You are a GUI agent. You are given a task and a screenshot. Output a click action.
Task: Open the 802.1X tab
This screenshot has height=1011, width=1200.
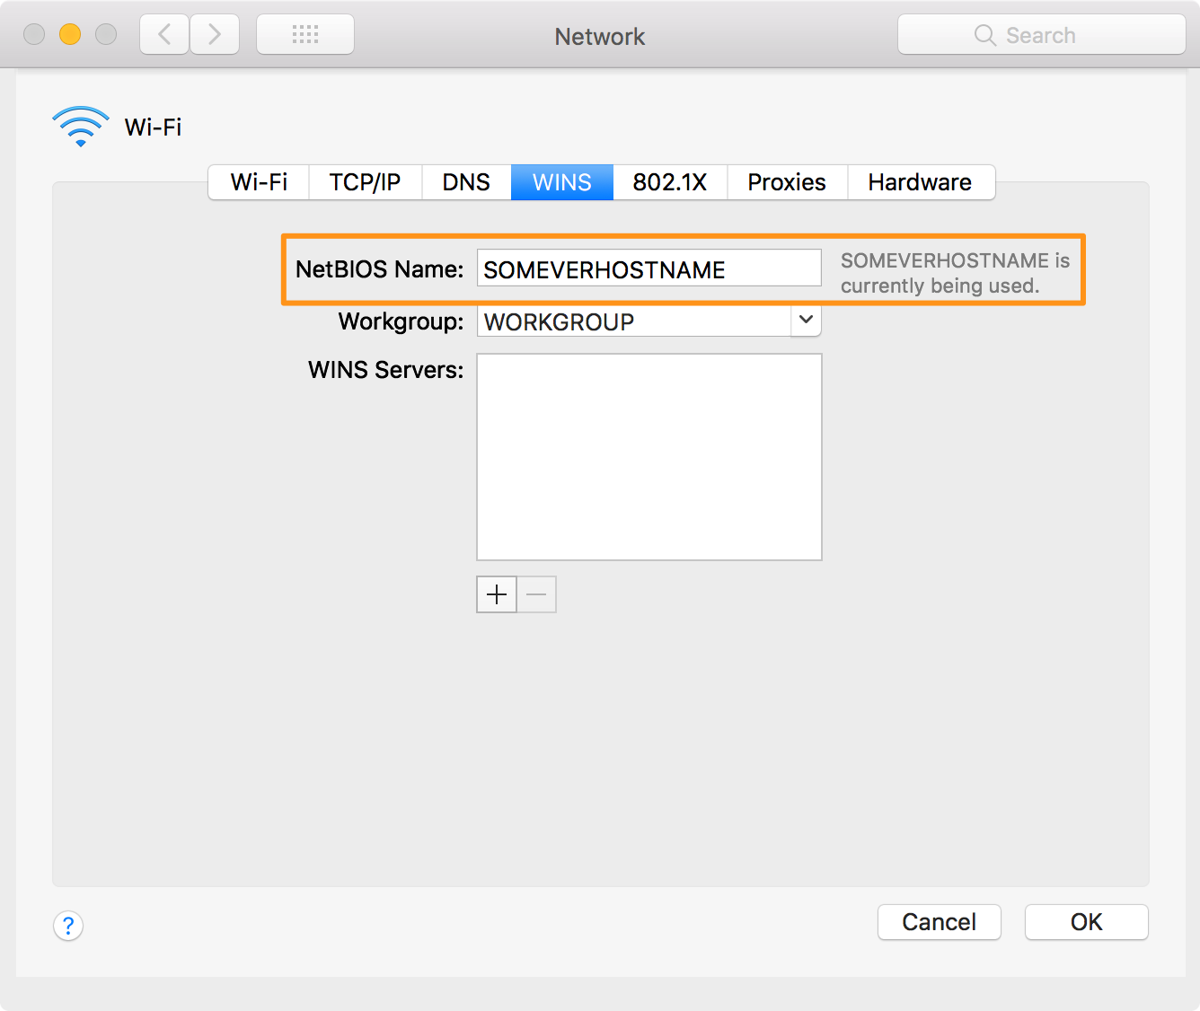670,182
